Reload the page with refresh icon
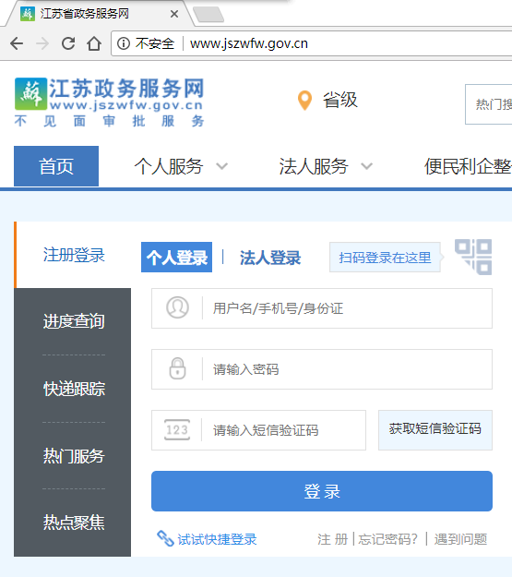Viewport: 512px width, 577px height. [68, 43]
